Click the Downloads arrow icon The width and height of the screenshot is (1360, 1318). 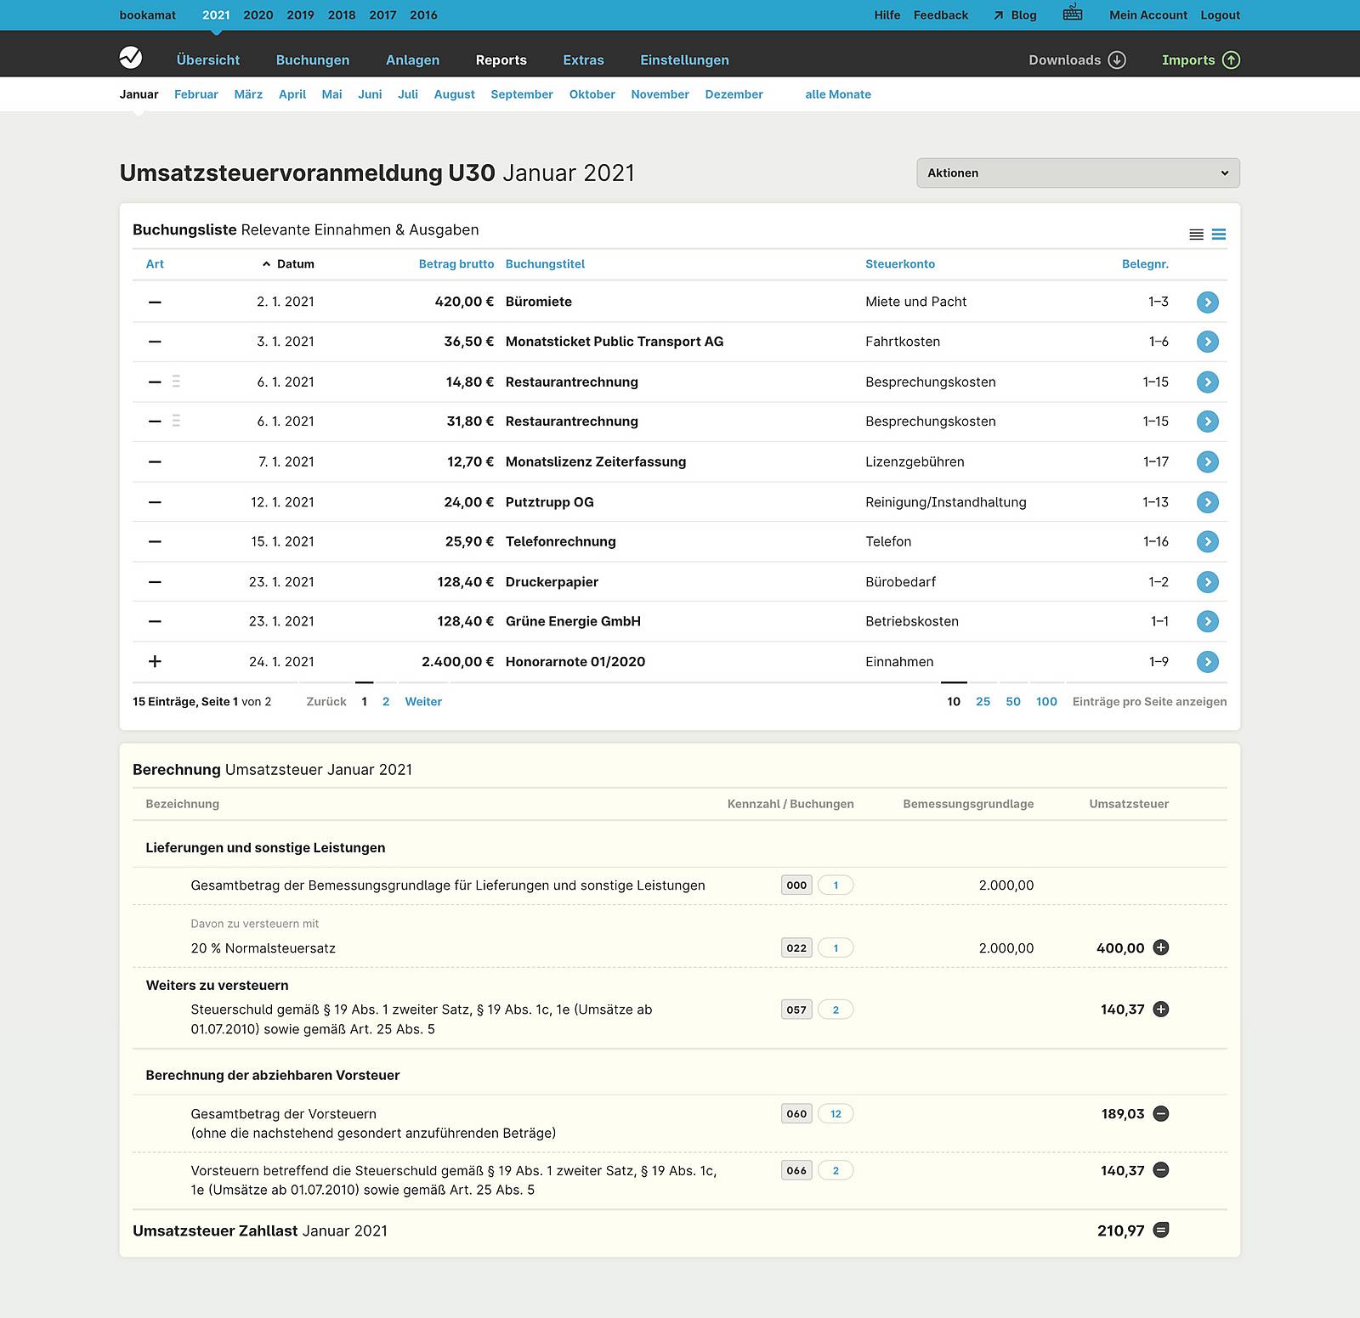tap(1118, 60)
